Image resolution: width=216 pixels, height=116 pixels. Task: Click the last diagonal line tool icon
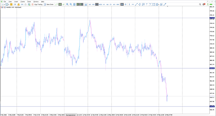(x=165, y=4)
